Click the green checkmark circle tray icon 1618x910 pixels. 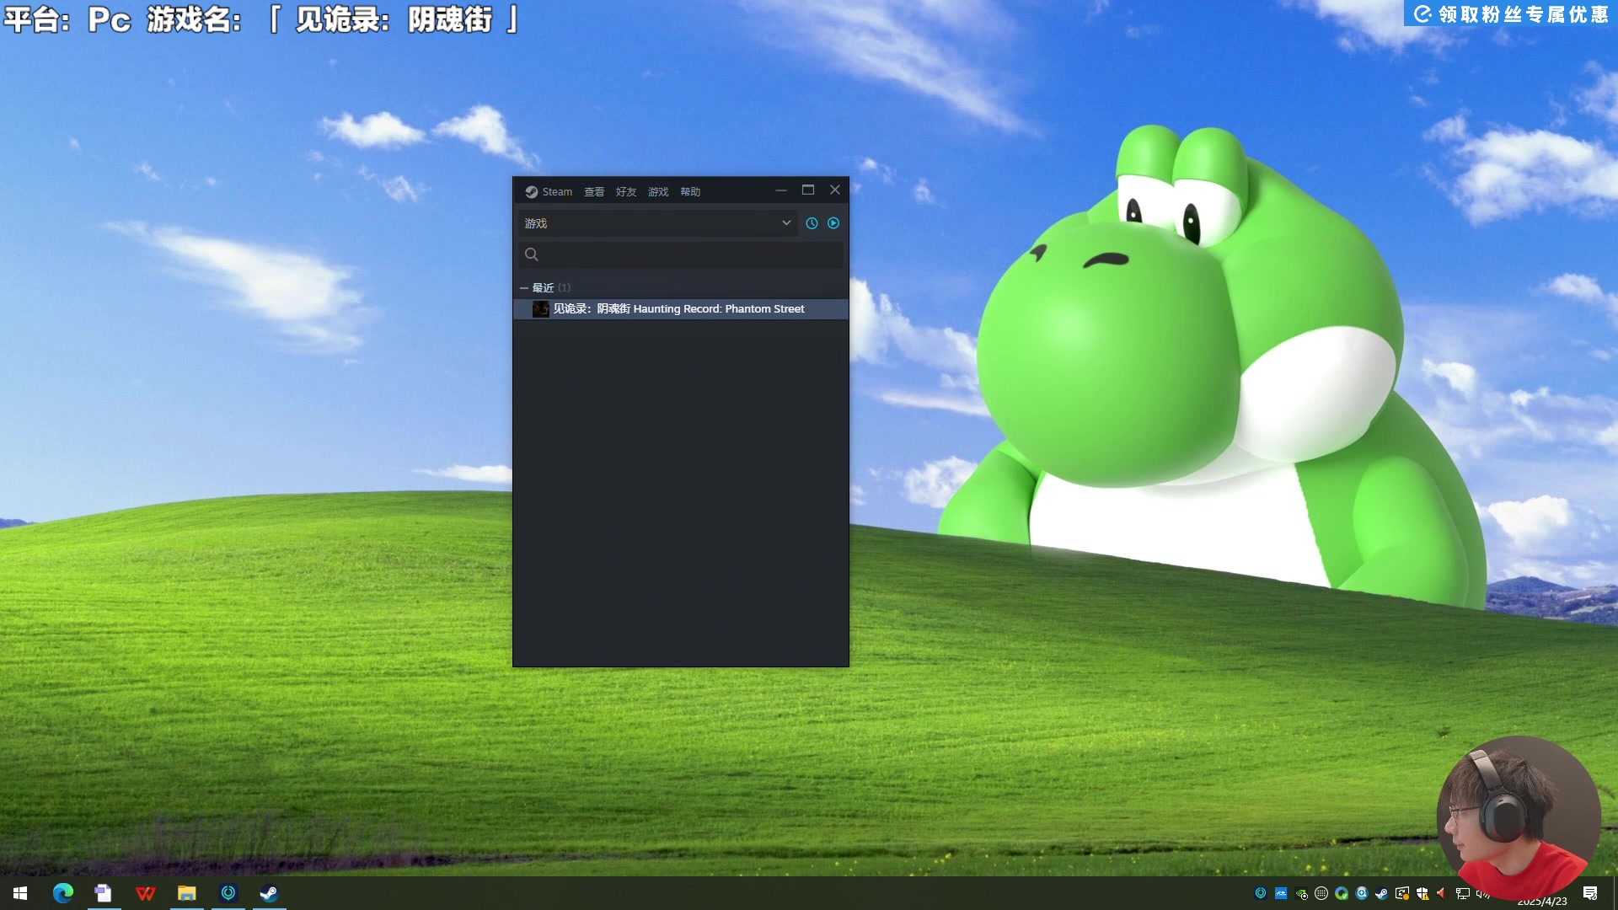(x=1342, y=893)
